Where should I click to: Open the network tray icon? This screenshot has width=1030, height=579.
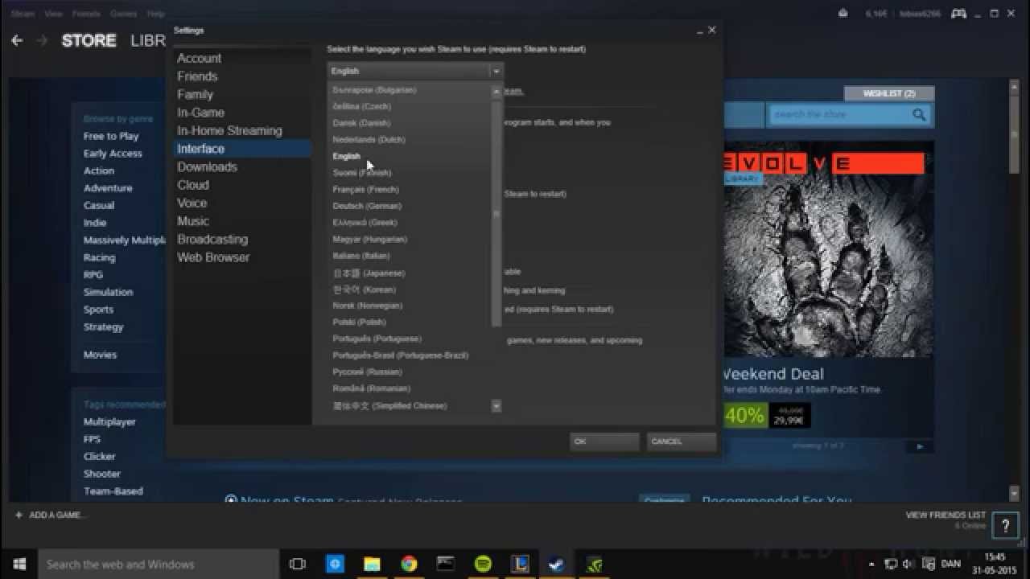click(x=892, y=564)
